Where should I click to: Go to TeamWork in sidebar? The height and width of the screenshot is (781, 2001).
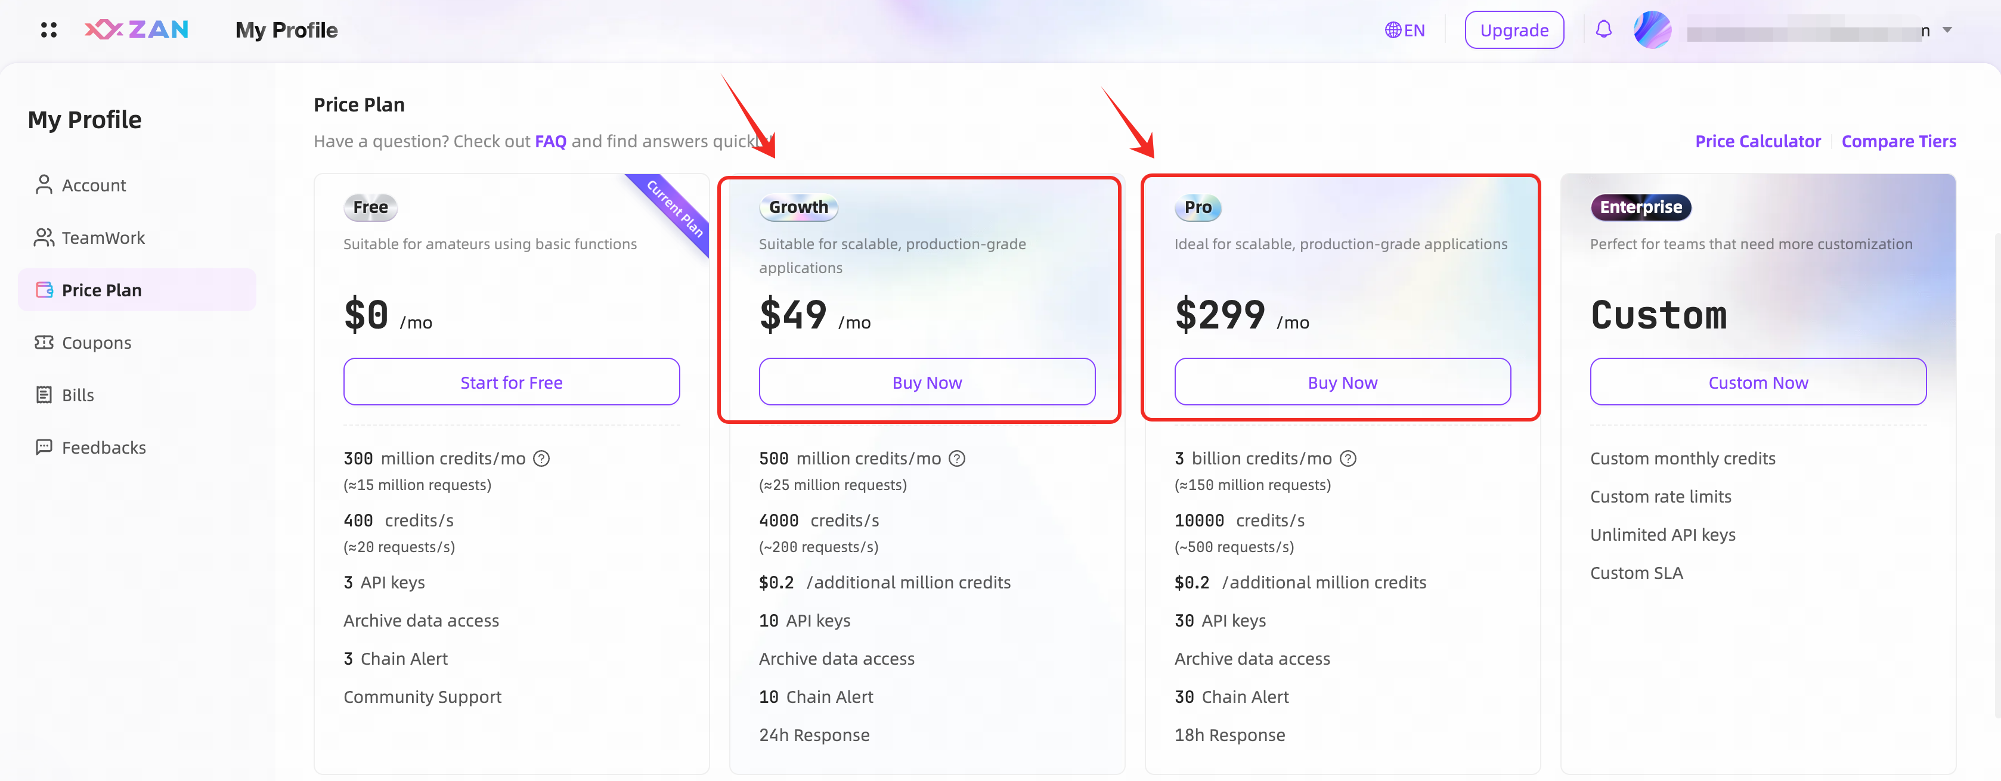point(103,237)
